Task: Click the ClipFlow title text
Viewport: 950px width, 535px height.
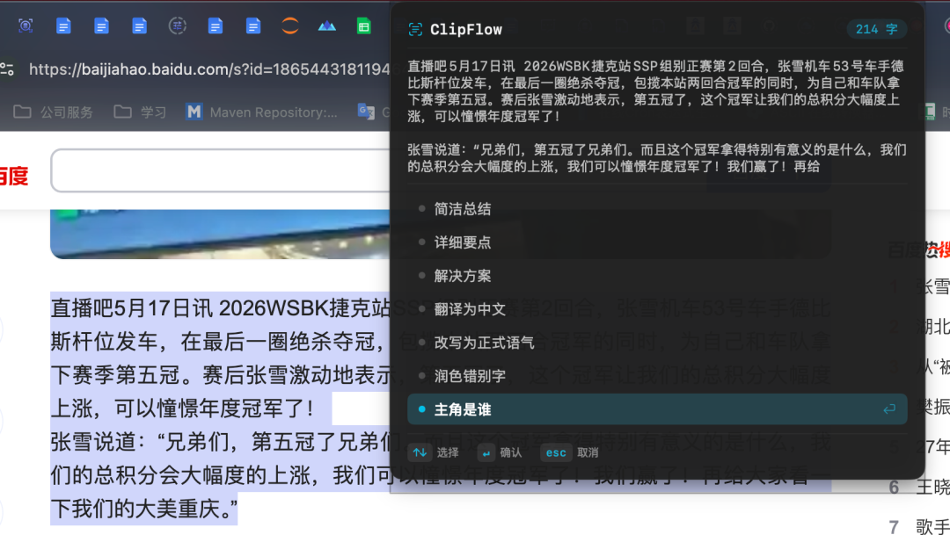Action: [x=466, y=29]
